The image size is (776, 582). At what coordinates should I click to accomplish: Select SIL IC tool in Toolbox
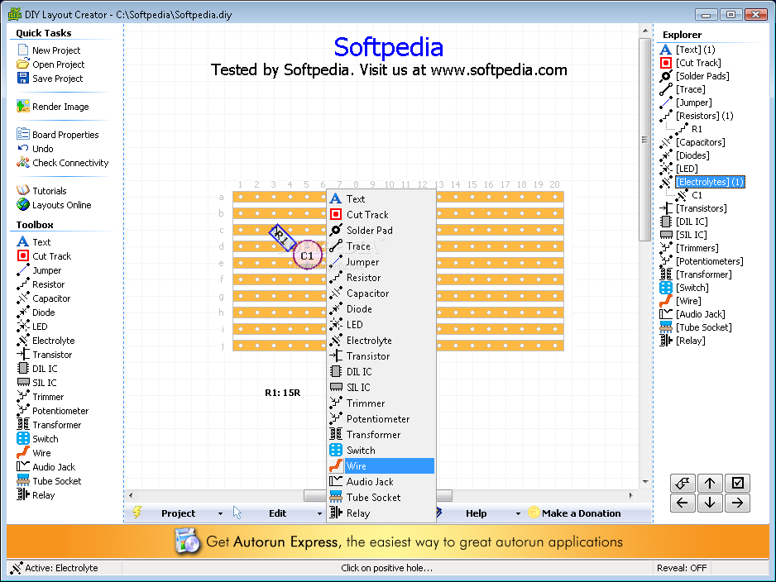(36, 383)
